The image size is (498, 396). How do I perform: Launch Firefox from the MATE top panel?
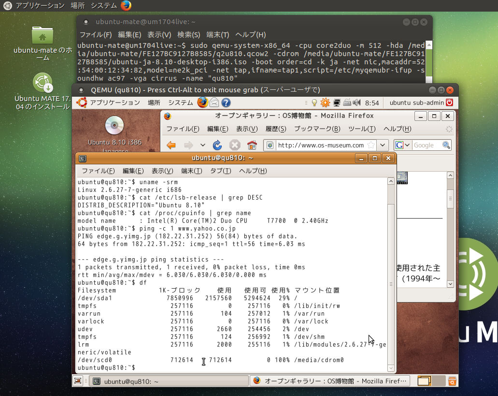126,5
